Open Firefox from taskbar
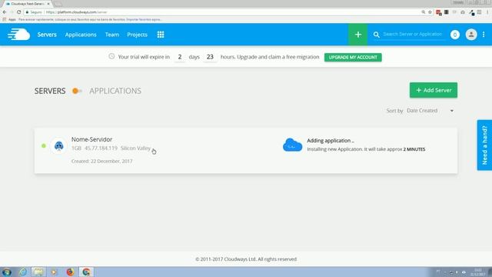Image resolution: width=492 pixels, height=277 pixels. pyautogui.click(x=70, y=272)
